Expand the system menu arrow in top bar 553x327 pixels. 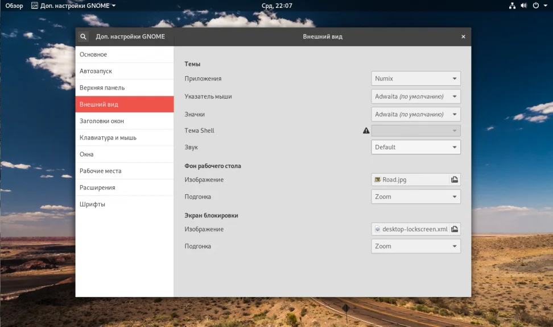[545, 6]
